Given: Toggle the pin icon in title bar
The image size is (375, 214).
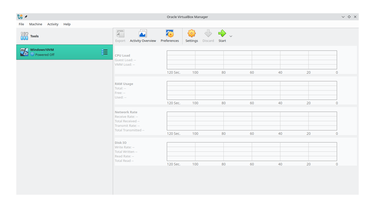Looking at the screenshot, I should coord(26,17).
